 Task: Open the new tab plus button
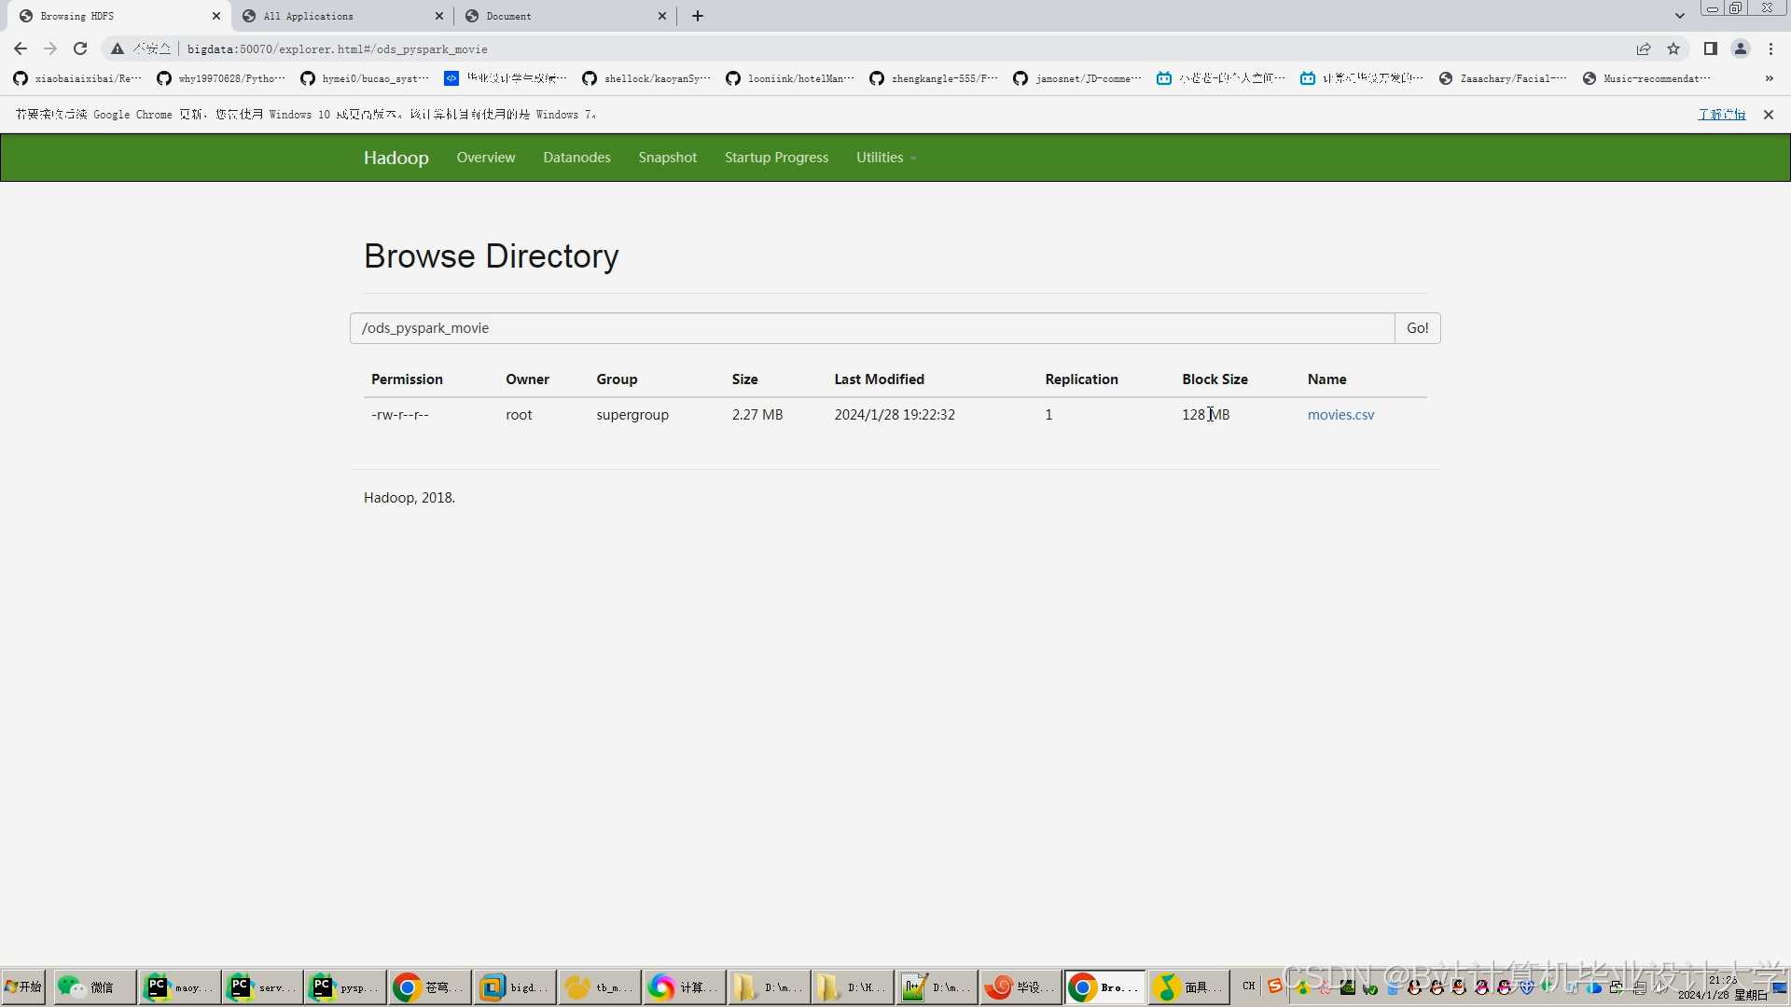(698, 16)
